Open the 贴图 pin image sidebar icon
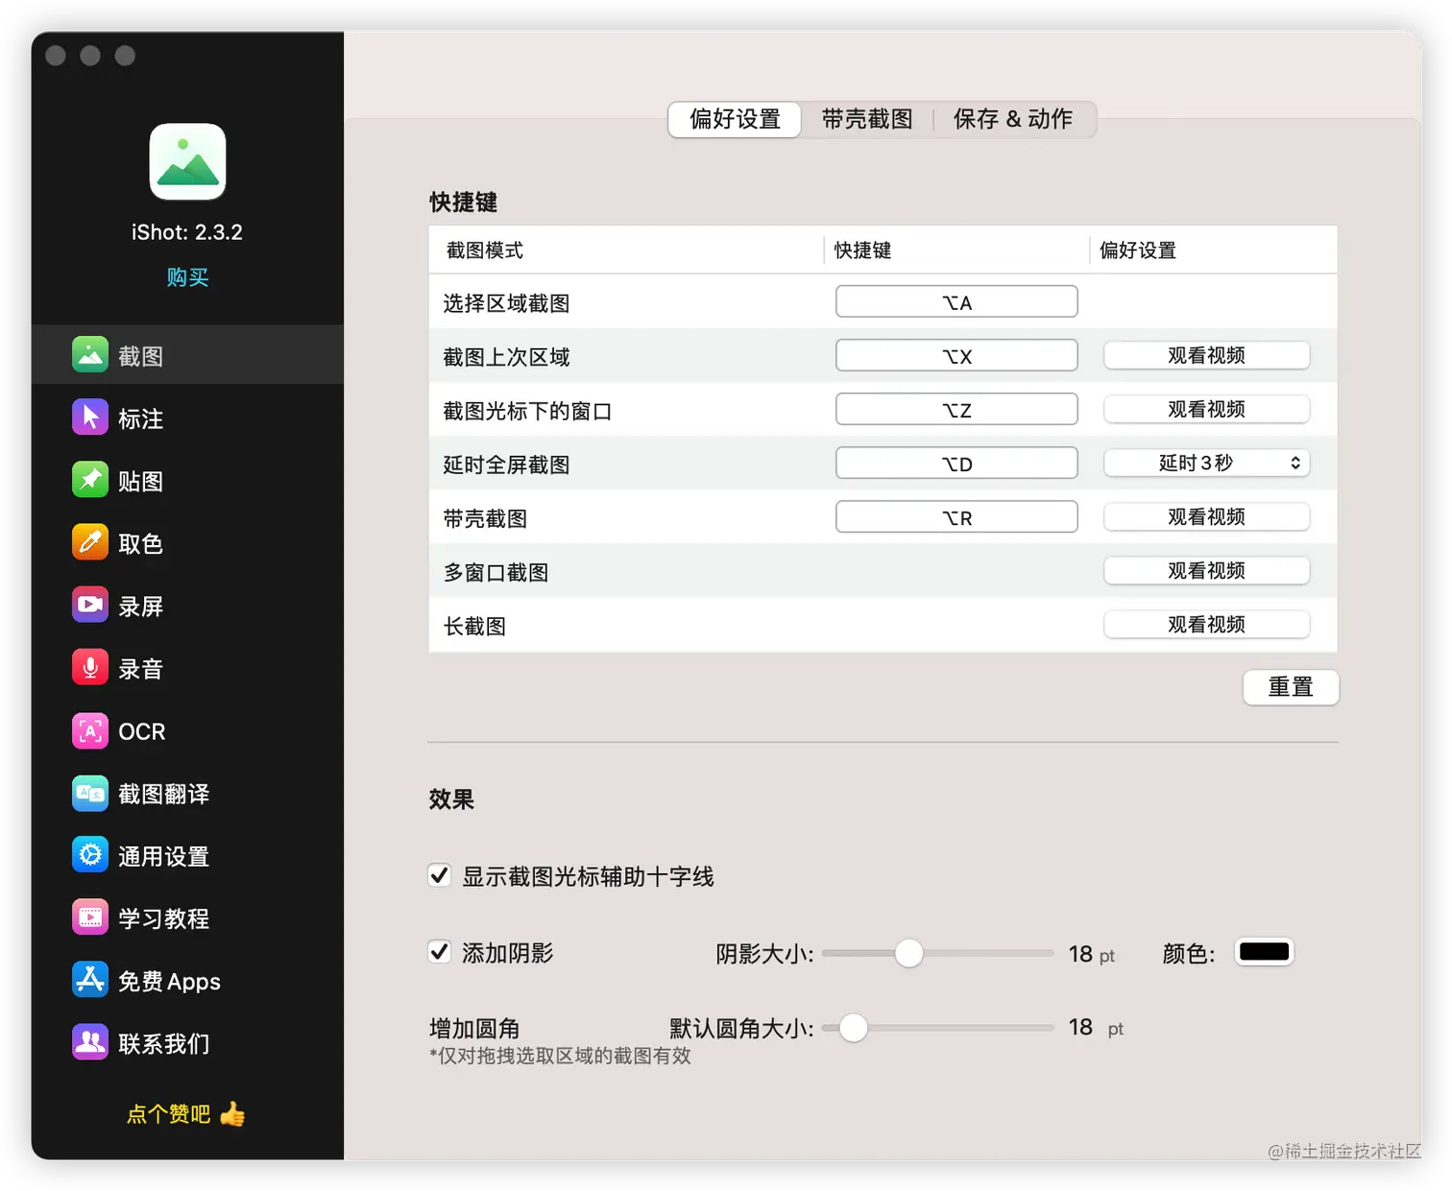Screen dimensions: 1452x1191 point(90,480)
